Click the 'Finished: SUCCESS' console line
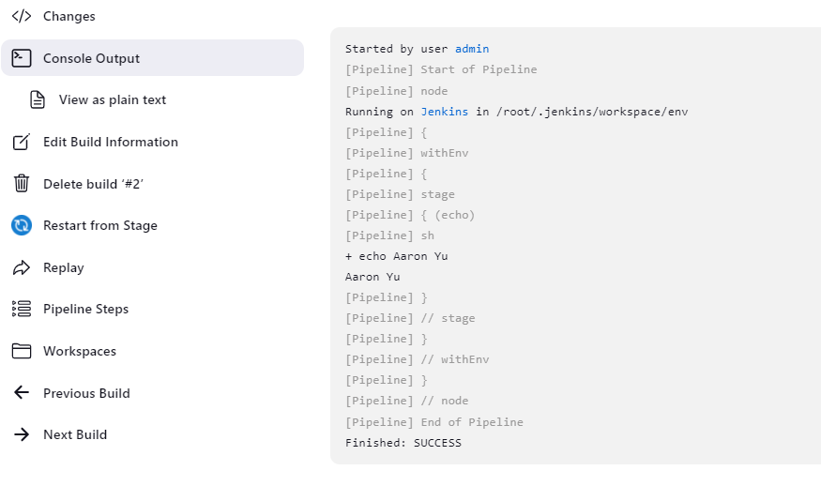 point(403,443)
